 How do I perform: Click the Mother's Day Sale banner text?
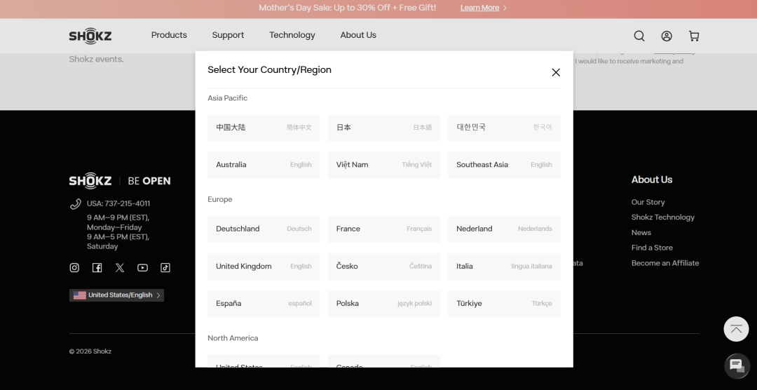click(347, 8)
